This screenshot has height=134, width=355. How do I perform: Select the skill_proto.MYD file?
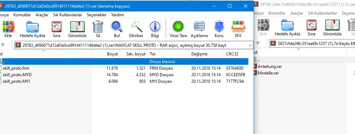(124, 75)
